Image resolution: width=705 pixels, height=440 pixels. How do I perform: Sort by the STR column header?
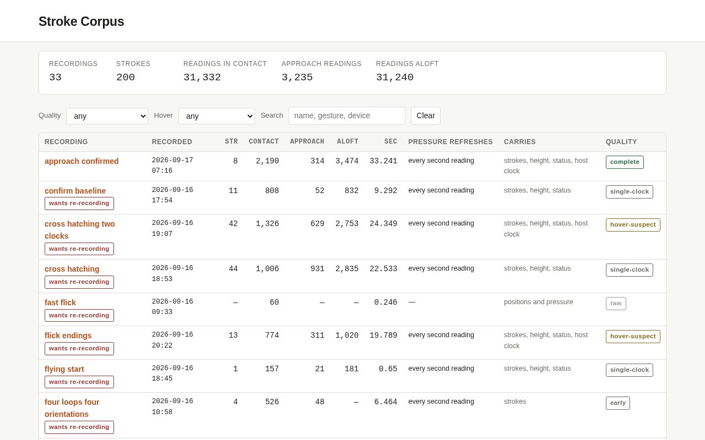tap(231, 142)
